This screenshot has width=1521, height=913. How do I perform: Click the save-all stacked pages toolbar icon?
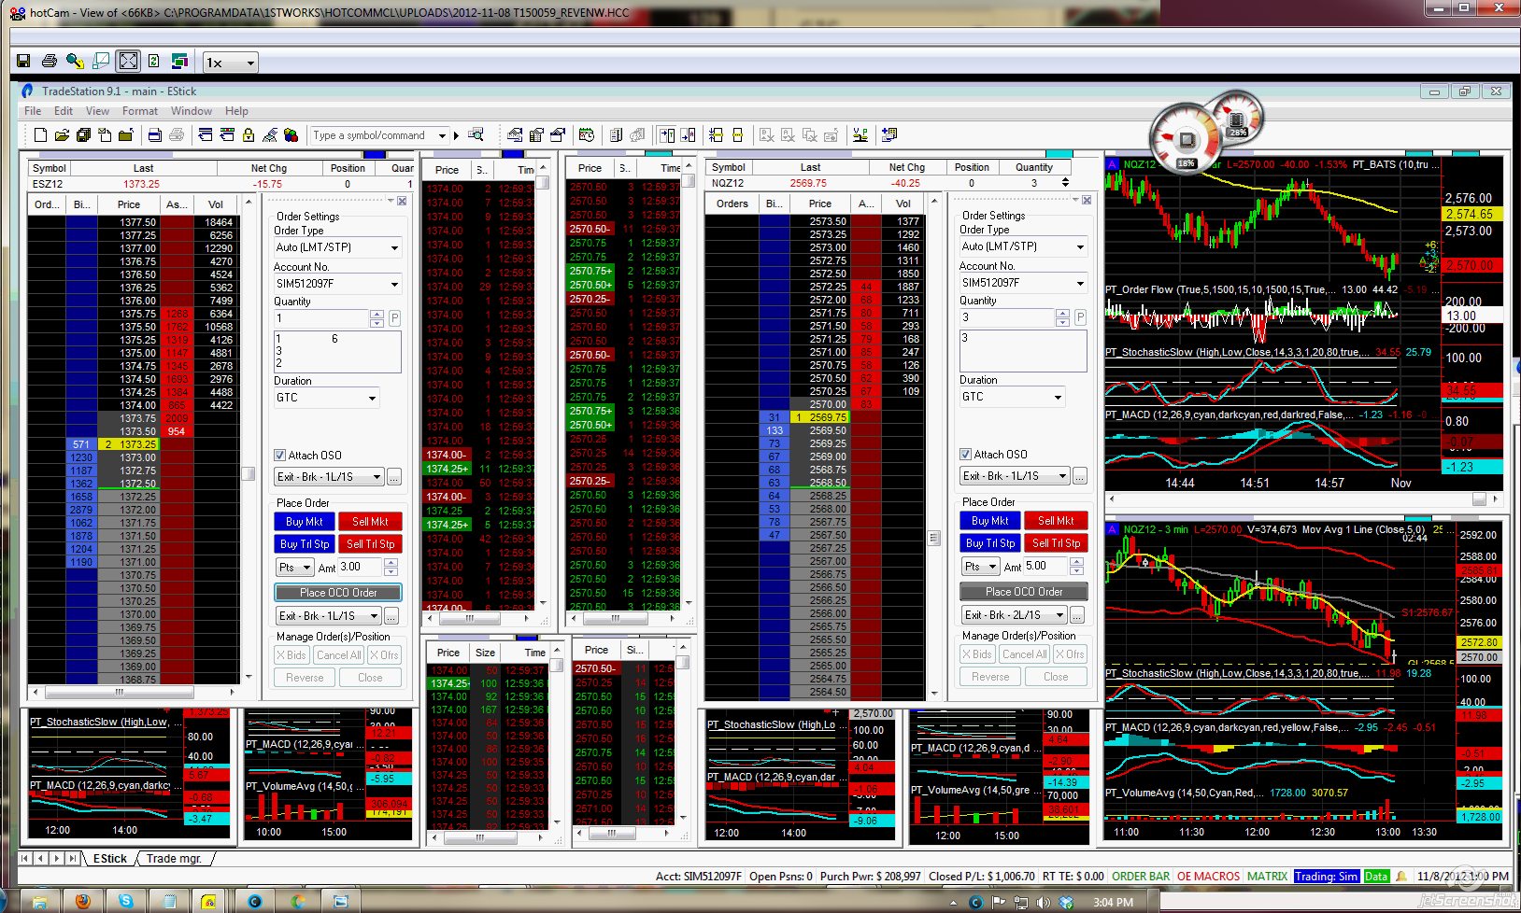[x=83, y=135]
